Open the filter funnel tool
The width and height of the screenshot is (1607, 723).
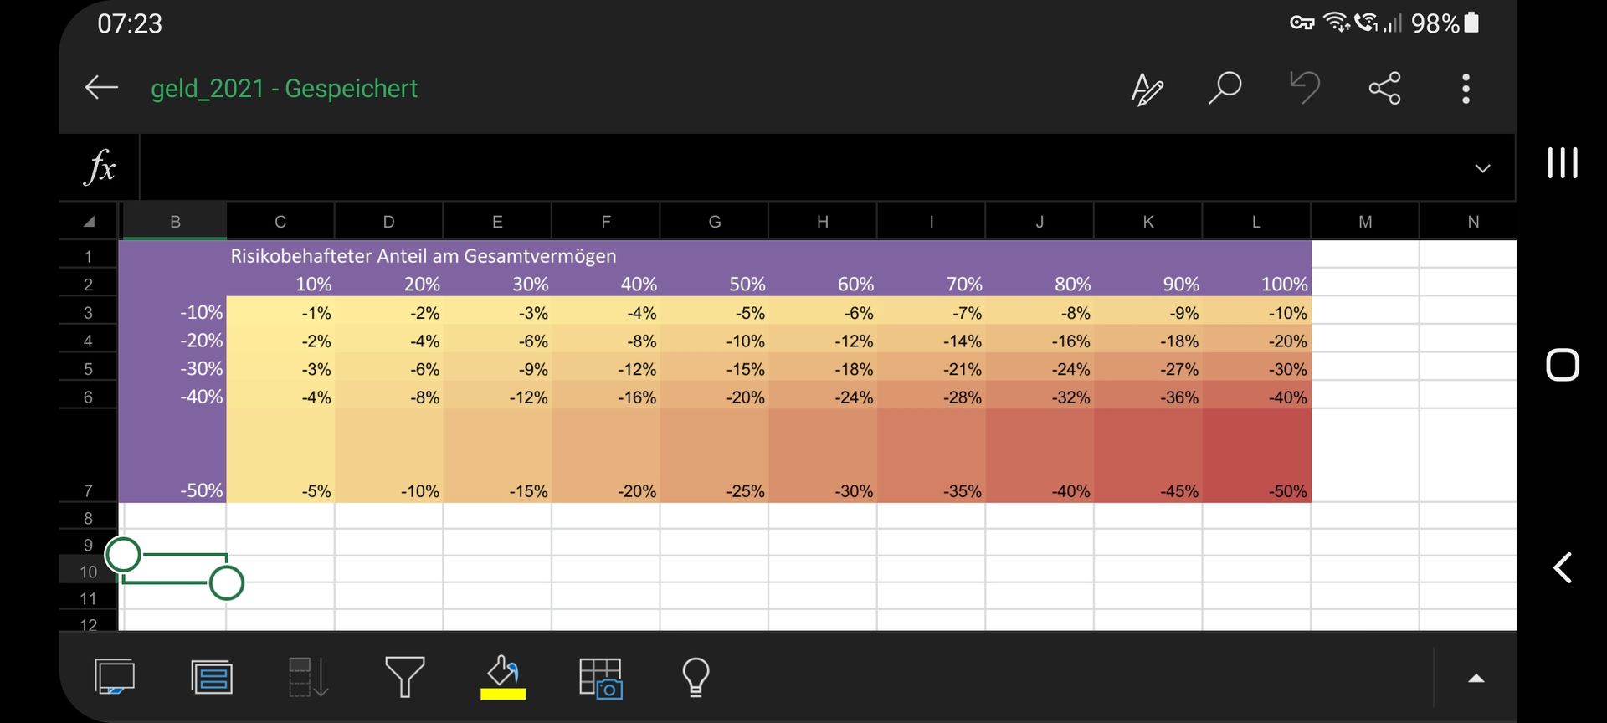[x=404, y=677]
